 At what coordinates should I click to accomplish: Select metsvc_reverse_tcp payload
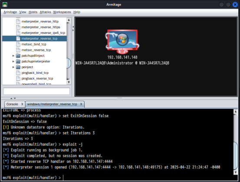pos(36,50)
